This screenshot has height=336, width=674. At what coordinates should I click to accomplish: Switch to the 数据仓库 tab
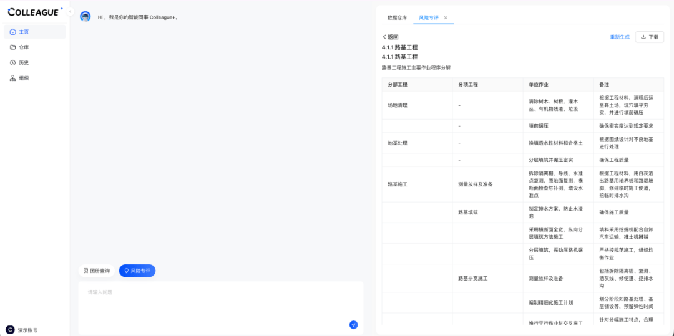pos(397,17)
